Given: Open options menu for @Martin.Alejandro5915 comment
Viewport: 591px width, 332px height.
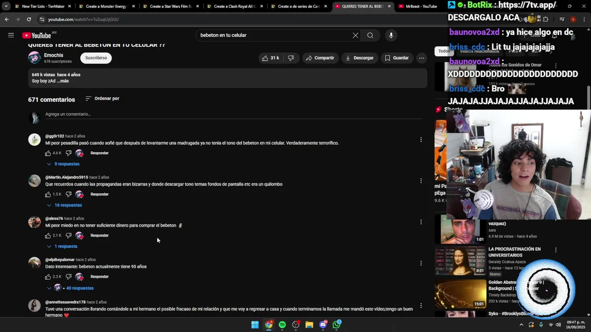Looking at the screenshot, I should tap(421, 181).
